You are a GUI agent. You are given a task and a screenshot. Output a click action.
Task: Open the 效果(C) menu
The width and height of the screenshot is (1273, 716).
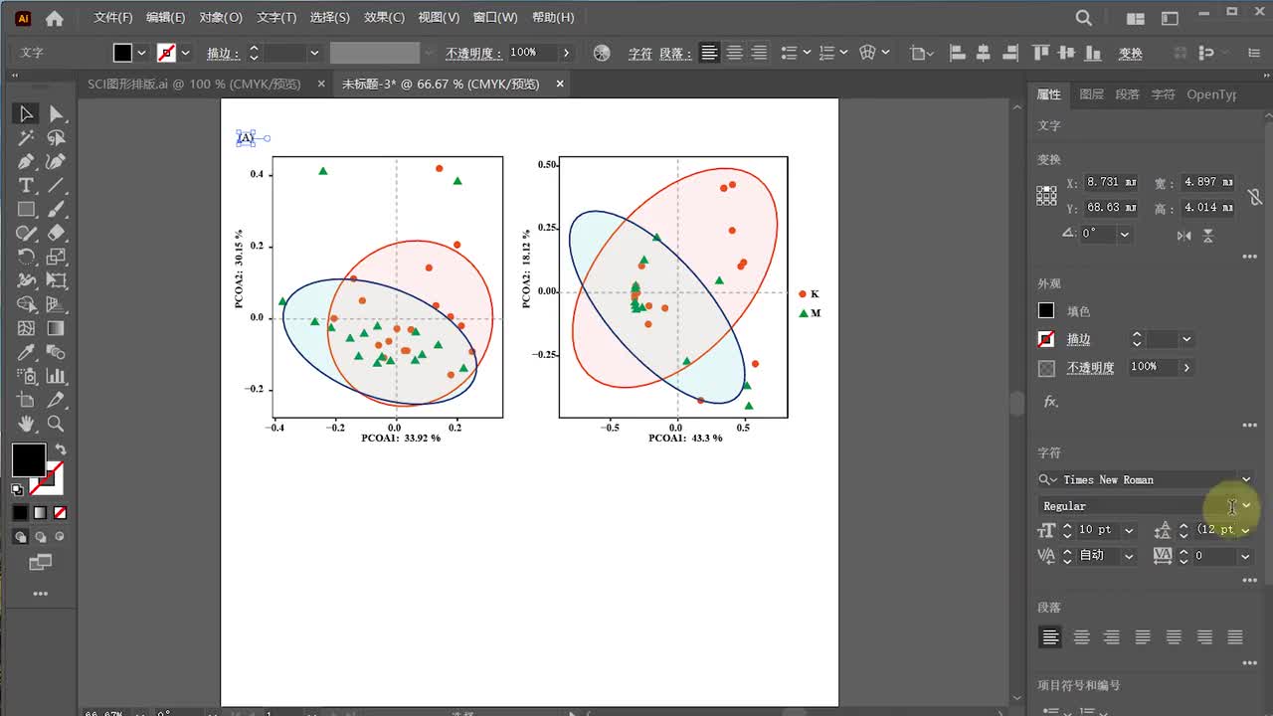[x=384, y=17]
